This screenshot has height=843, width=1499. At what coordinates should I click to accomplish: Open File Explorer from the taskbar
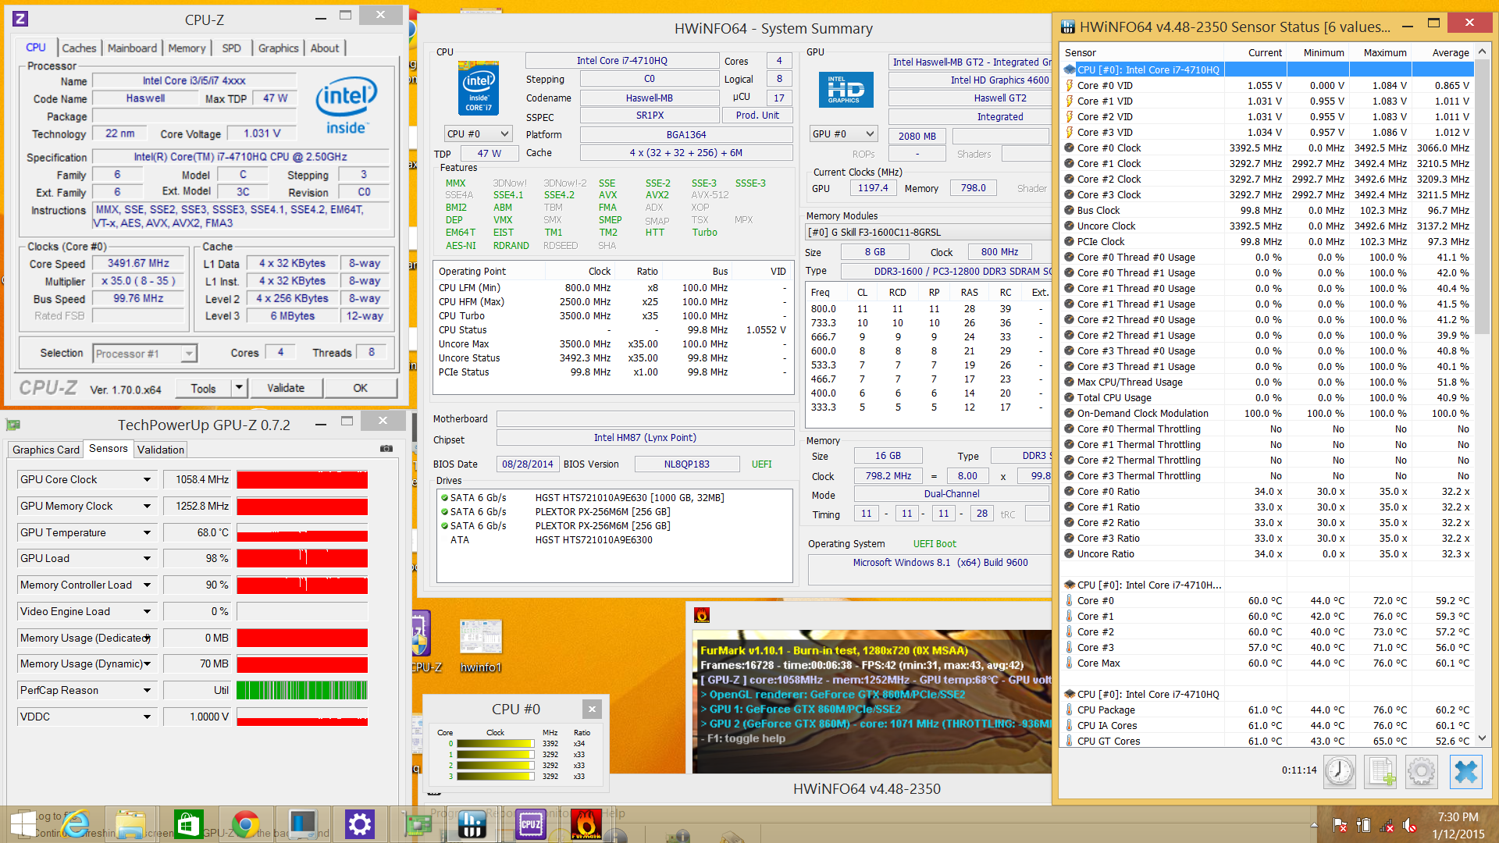coord(130,824)
